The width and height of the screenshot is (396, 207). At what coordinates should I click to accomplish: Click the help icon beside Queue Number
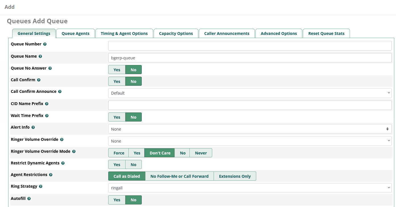click(x=45, y=44)
